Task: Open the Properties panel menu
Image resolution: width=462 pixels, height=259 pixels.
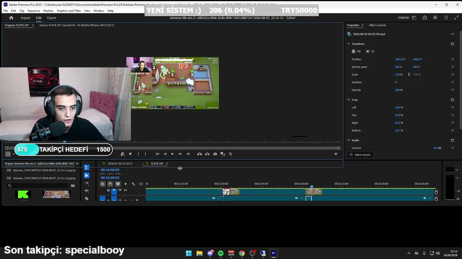Action: coord(363,25)
